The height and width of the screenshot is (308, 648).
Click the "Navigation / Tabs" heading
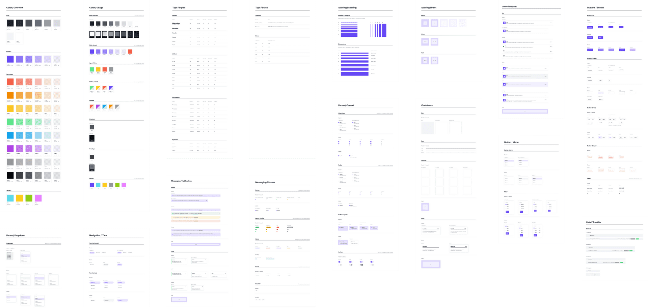click(98, 236)
